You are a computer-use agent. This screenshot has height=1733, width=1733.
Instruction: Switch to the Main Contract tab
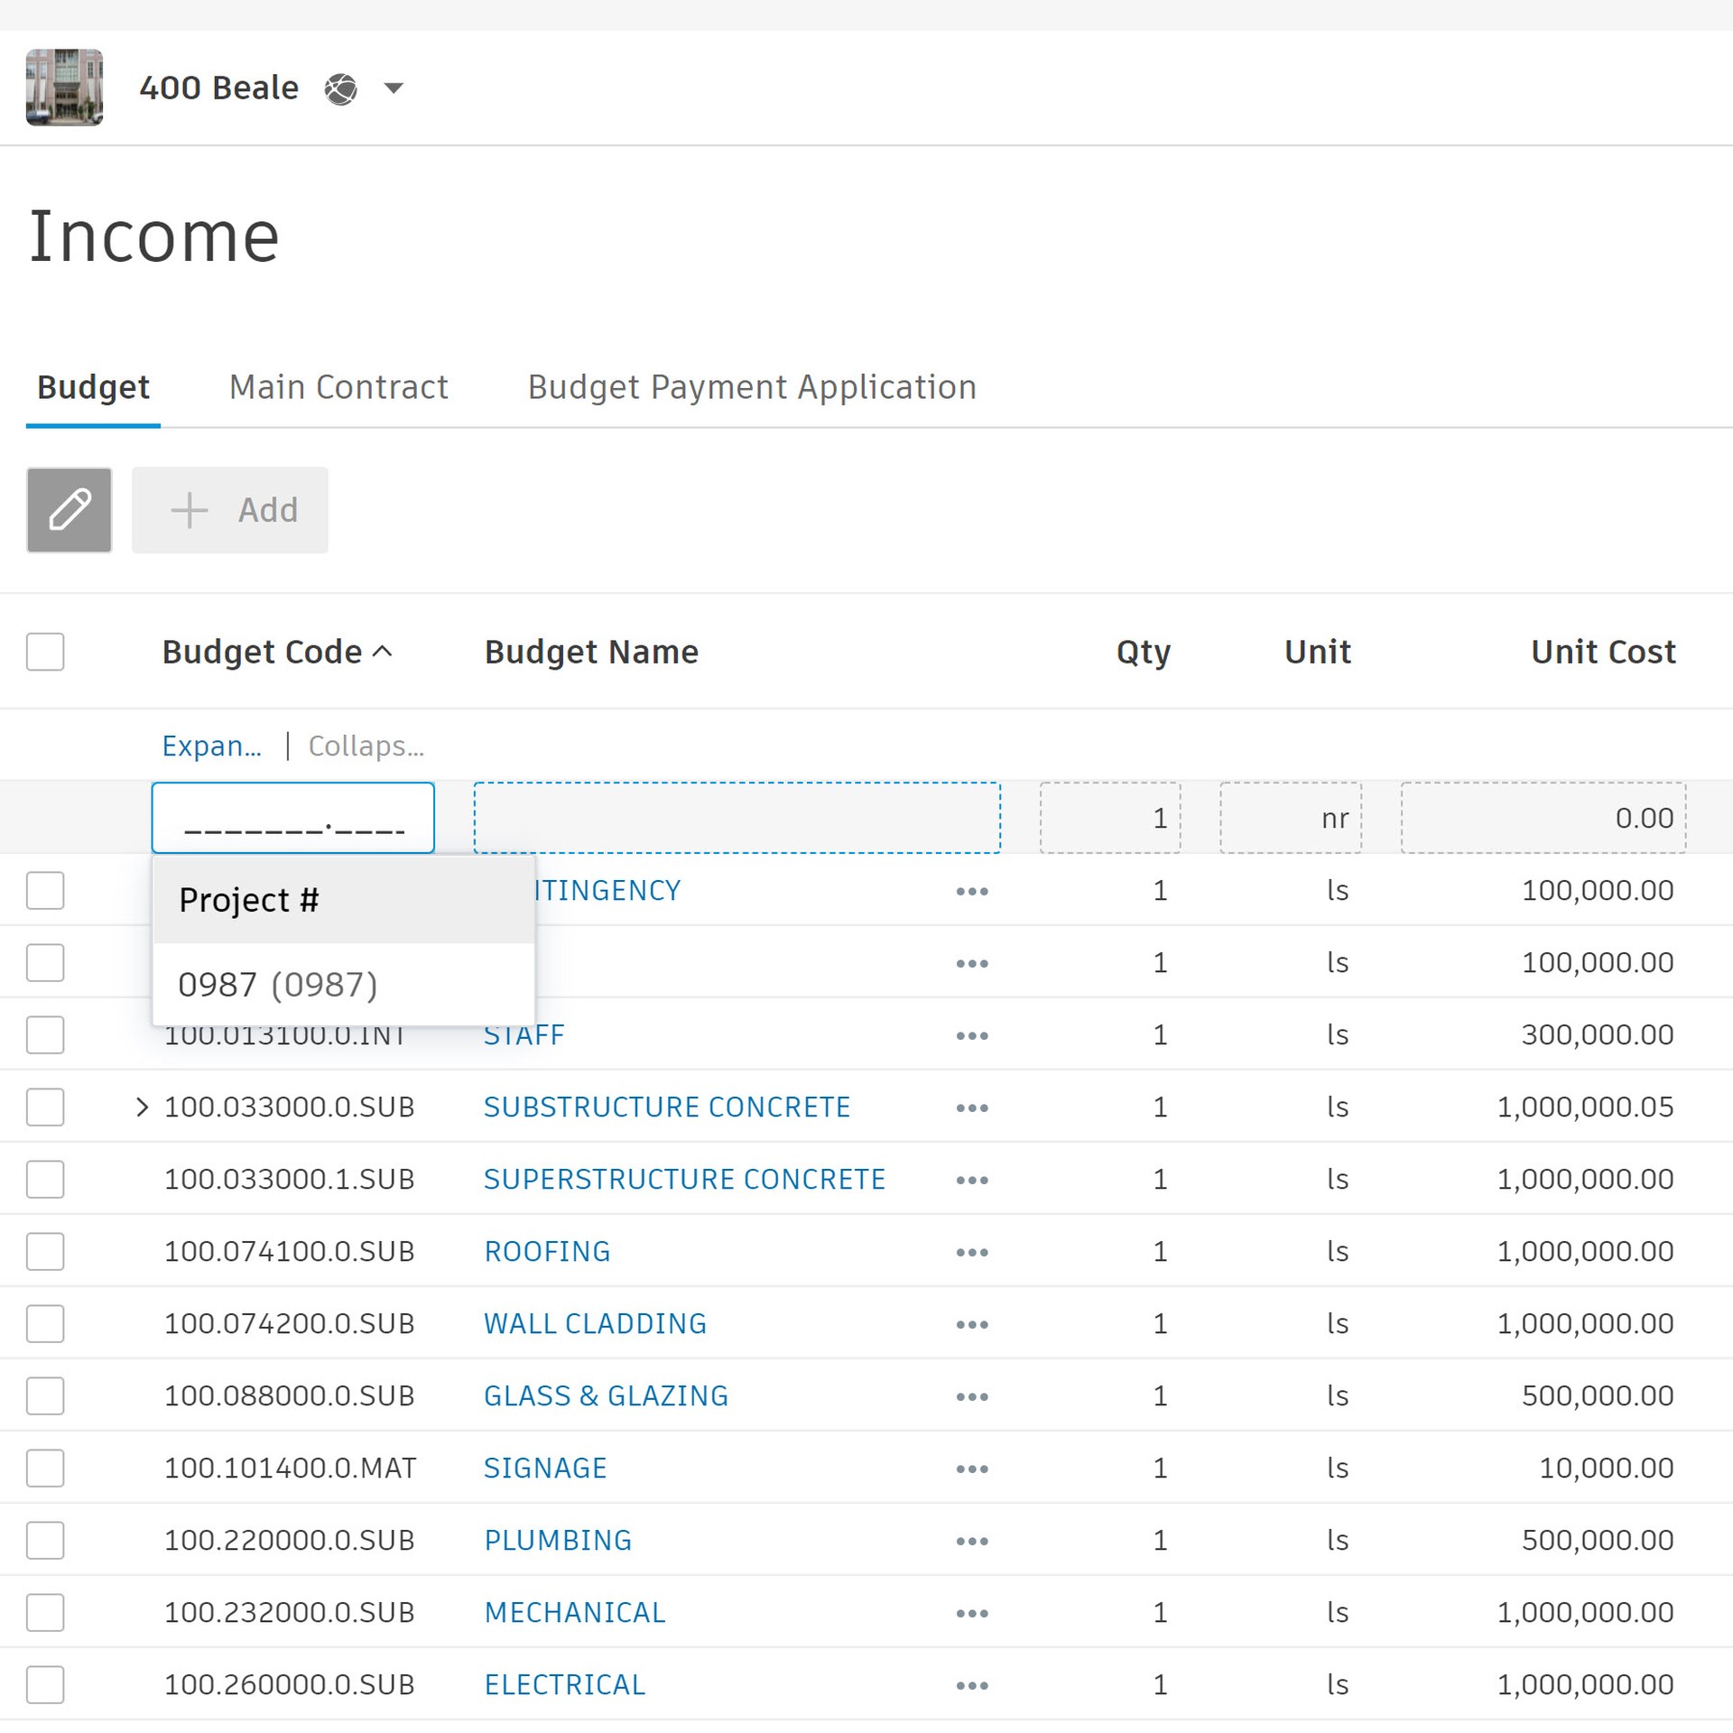(338, 387)
